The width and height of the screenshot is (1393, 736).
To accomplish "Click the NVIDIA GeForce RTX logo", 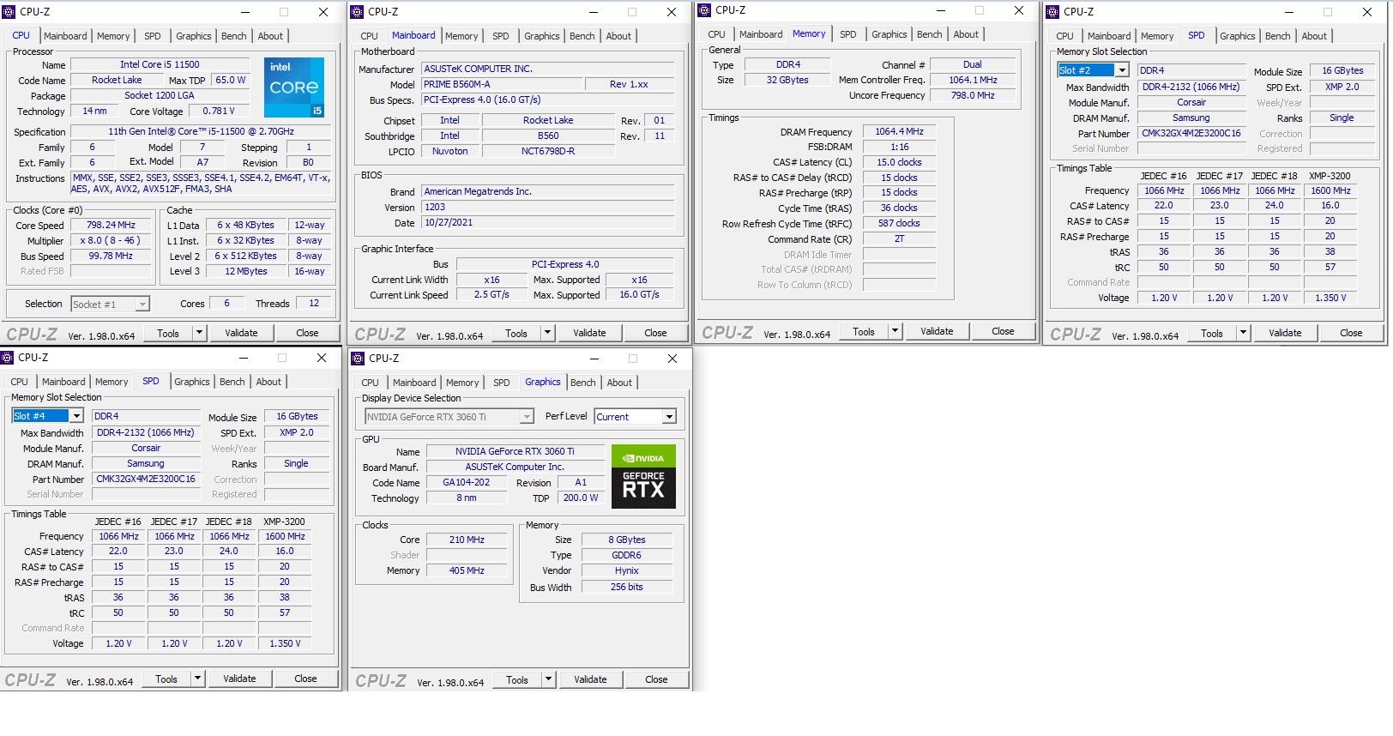I will pyautogui.click(x=643, y=476).
